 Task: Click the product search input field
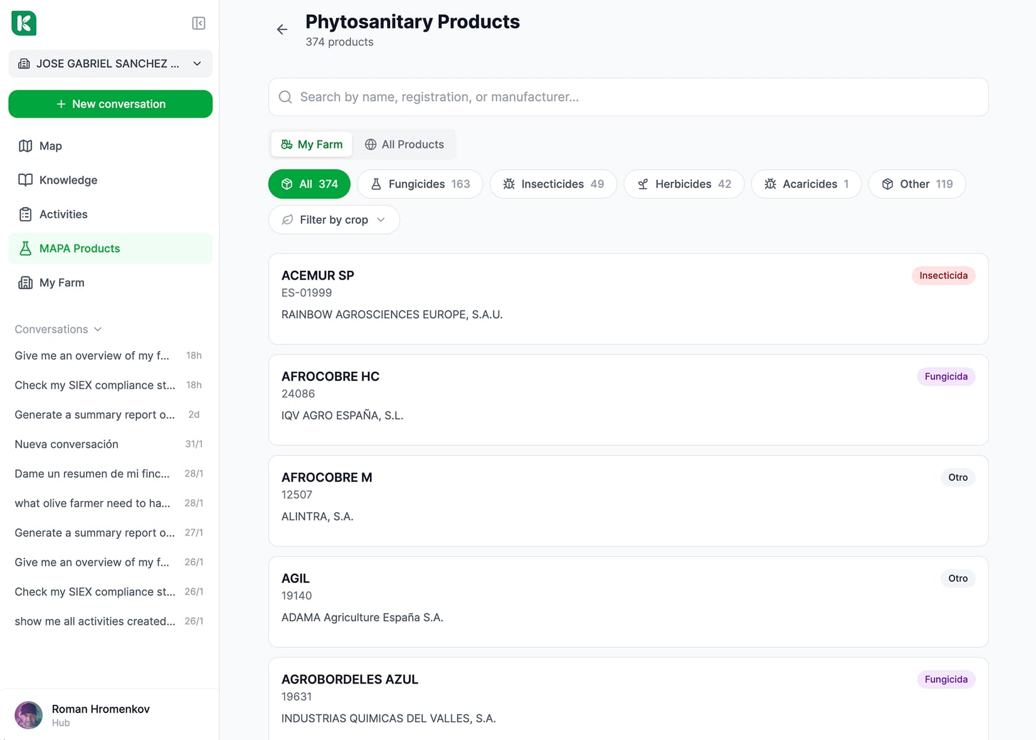627,97
